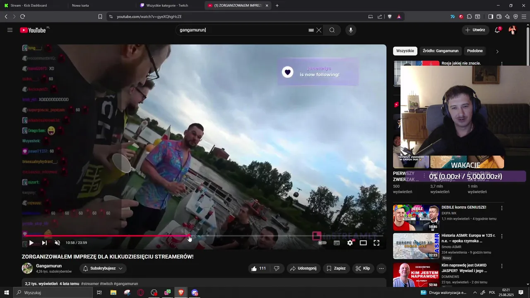Viewport: 530px width, 298px height.
Task: Show more filter chips with right arrow
Action: point(497,51)
